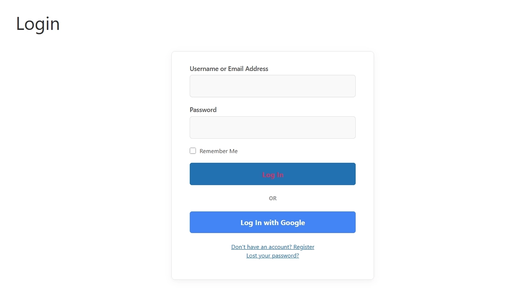Image resolution: width=518 pixels, height=291 pixels.
Task: Enable the Remember Me checkbox
Action: click(193, 151)
